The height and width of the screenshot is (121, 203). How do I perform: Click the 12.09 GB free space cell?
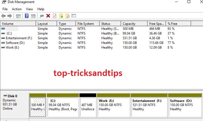pos(155,48)
